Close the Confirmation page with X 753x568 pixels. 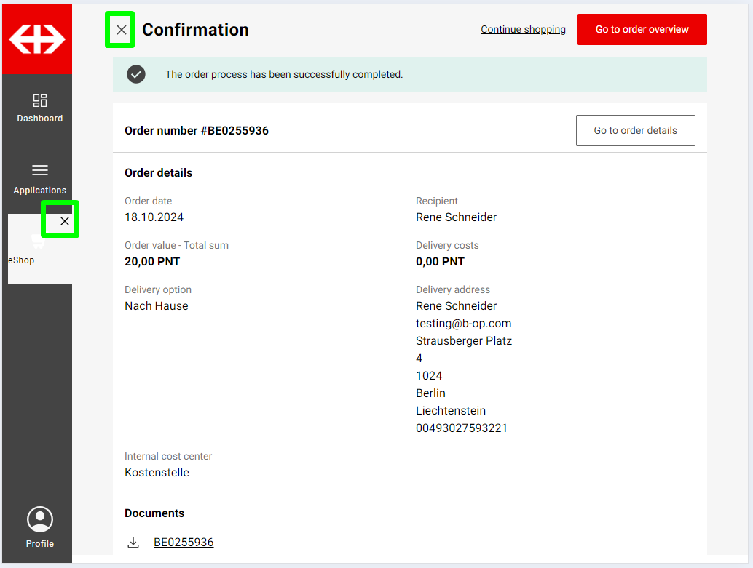[x=121, y=30]
